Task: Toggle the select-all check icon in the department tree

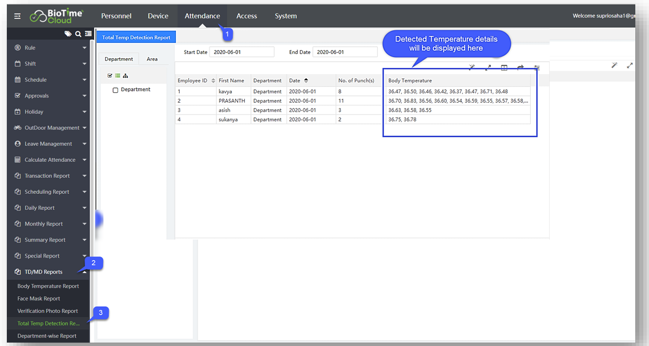Action: click(110, 75)
